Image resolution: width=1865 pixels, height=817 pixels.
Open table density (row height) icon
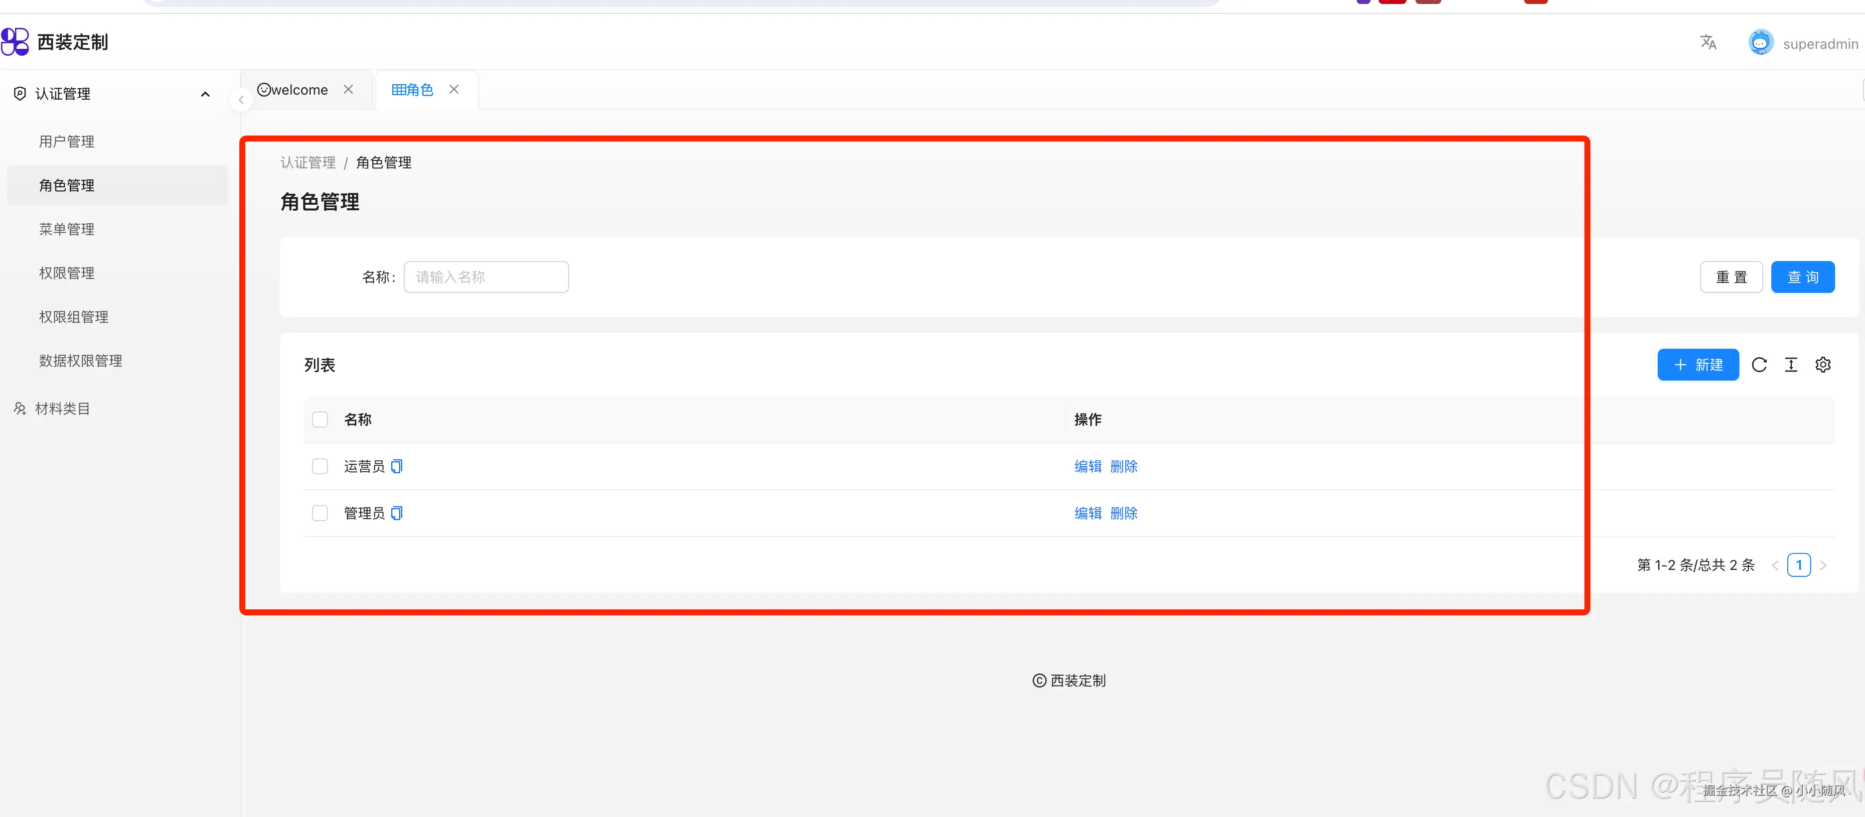pos(1790,365)
